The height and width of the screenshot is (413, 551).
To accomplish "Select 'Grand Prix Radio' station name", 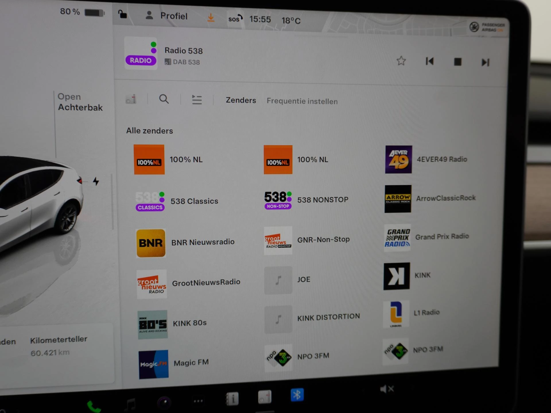I will coord(442,237).
